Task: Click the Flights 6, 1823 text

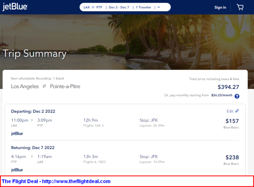Action: point(94,162)
